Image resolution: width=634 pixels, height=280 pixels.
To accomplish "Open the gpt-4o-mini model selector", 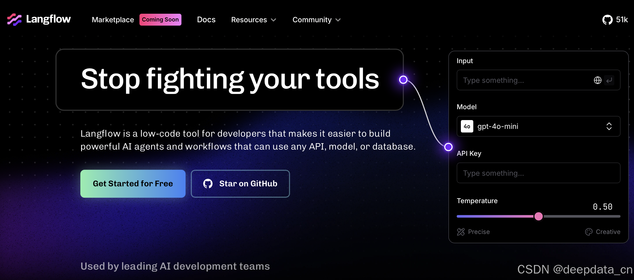I will 538,126.
